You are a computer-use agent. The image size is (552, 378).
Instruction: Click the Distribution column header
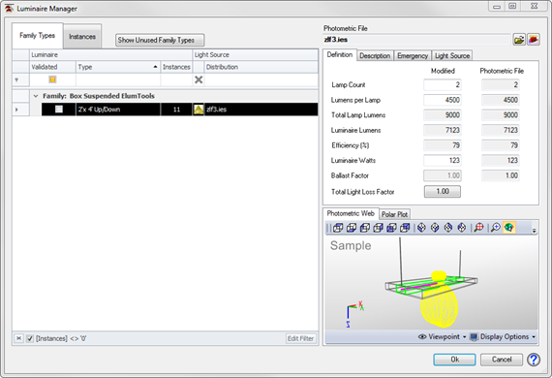coord(261,67)
